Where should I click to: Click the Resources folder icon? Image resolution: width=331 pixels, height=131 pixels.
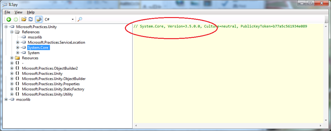[x=17, y=58]
